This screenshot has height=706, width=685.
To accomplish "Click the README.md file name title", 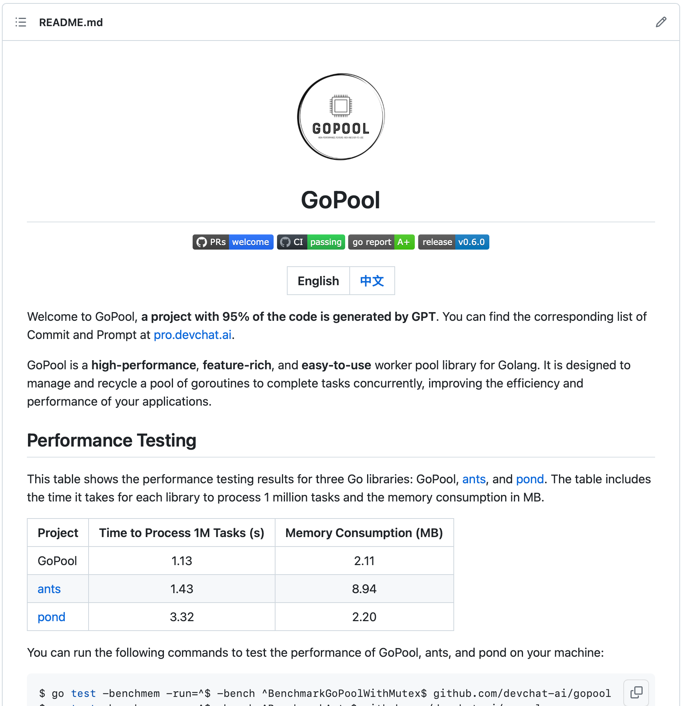I will coord(71,22).
